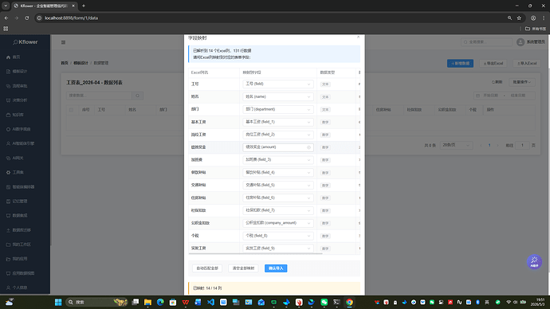
Task: Open the floating AI assistant bubble
Action: point(534,262)
